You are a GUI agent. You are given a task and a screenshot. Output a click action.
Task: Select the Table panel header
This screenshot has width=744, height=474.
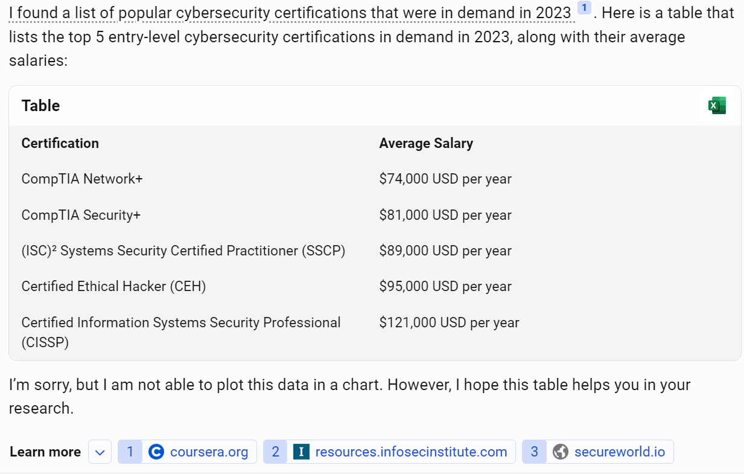click(x=40, y=105)
